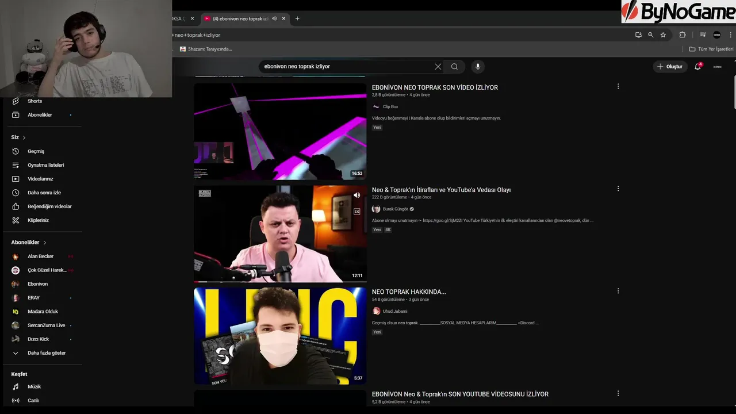Image resolution: width=736 pixels, height=414 pixels.
Task: Open more options for Burak Güngör video
Action: coord(618,189)
